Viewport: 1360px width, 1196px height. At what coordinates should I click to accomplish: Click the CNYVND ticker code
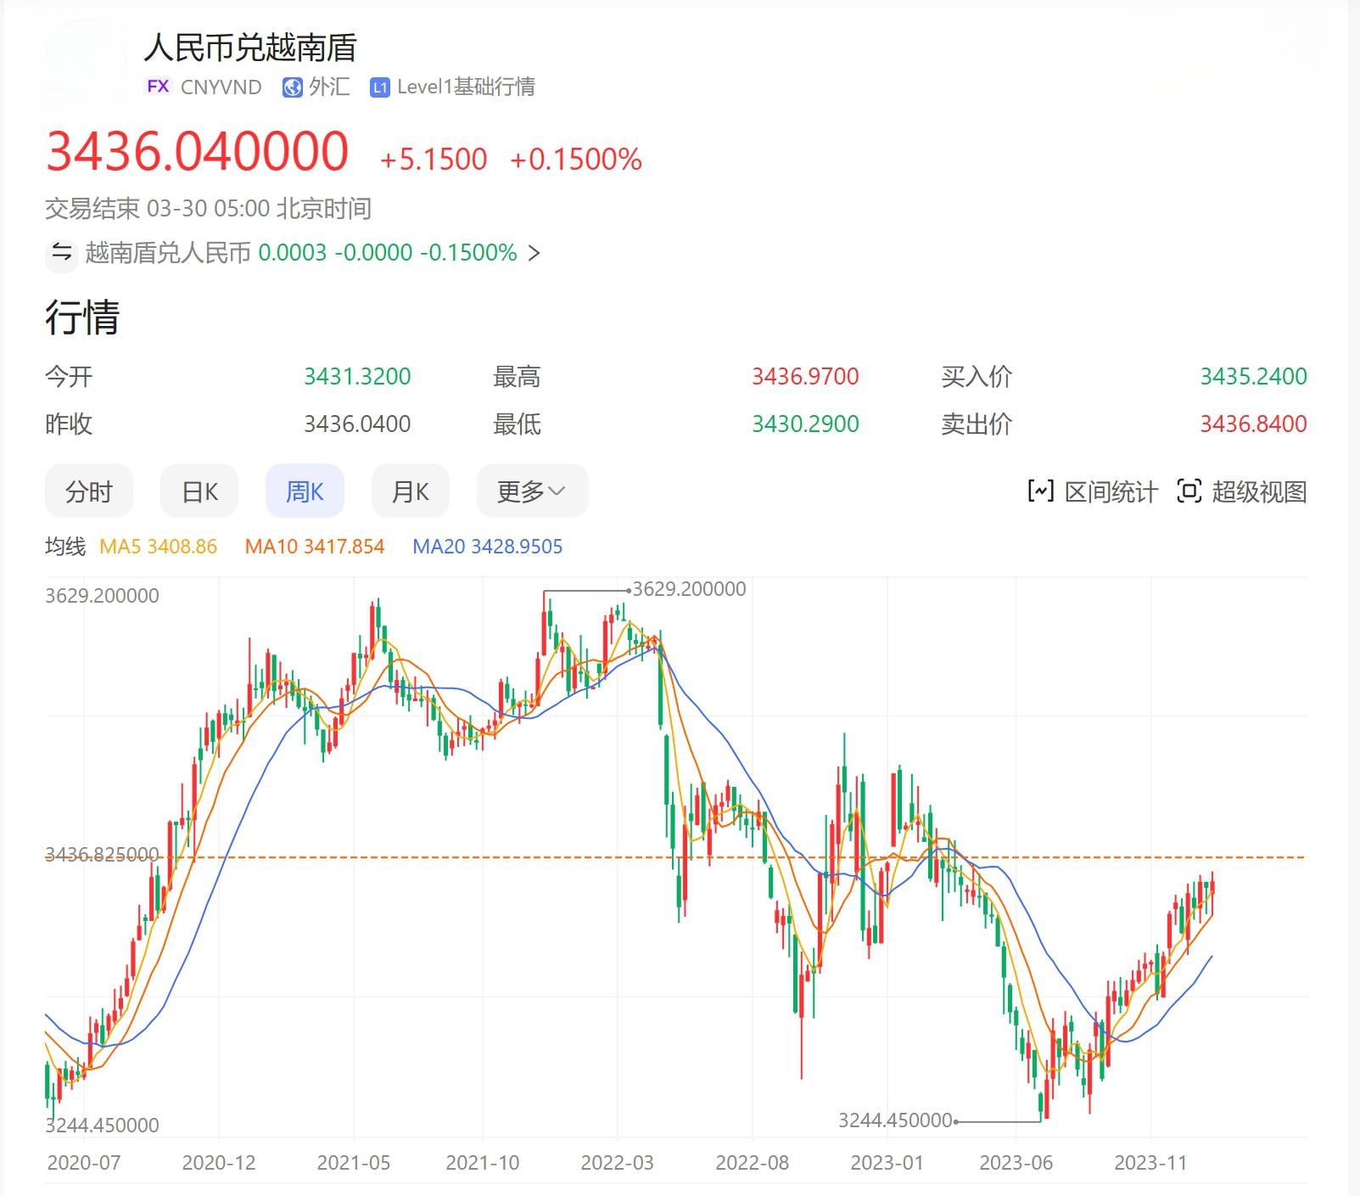[x=221, y=87]
